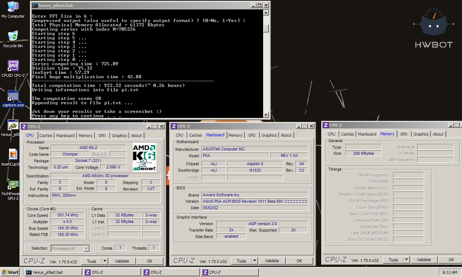The height and width of the screenshot is (277, 462).
Task: Expand Tools dropdown arrow in left CPU-Z
Action: click(x=105, y=261)
